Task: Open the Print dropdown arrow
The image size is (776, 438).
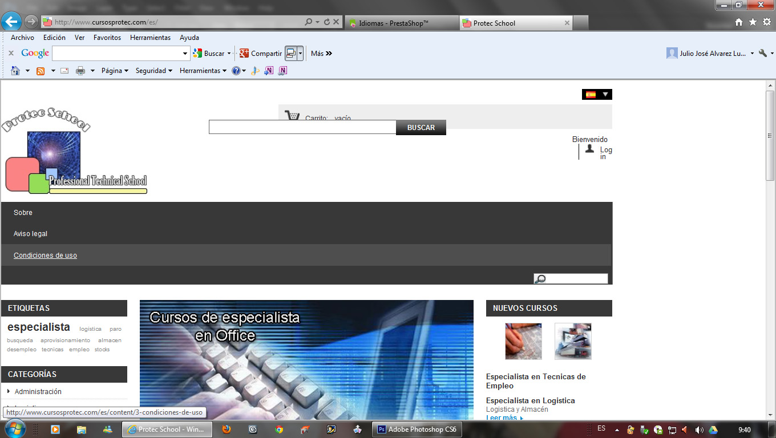Action: (x=92, y=71)
